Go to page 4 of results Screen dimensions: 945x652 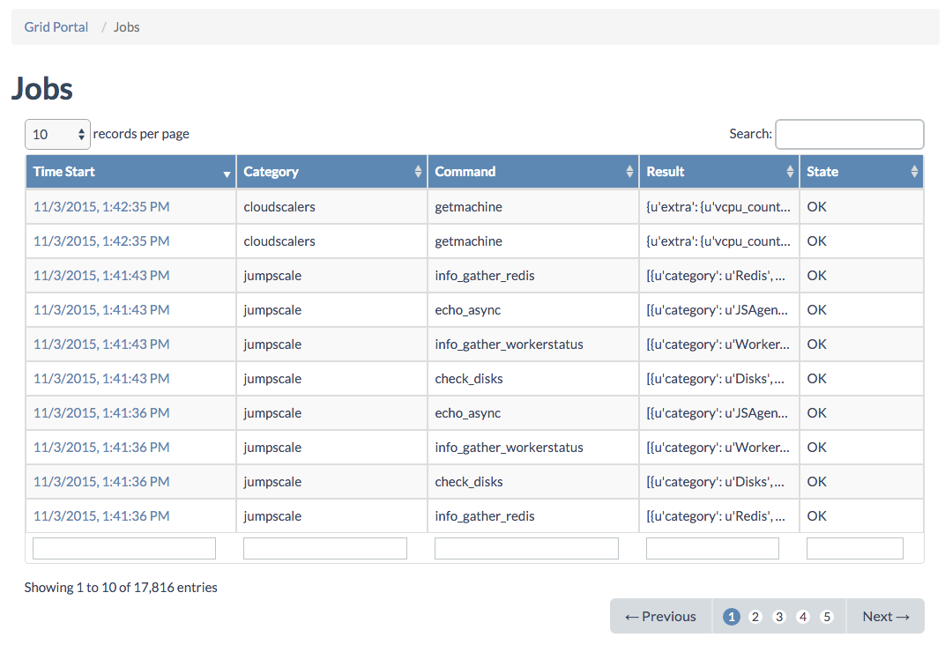pos(802,617)
